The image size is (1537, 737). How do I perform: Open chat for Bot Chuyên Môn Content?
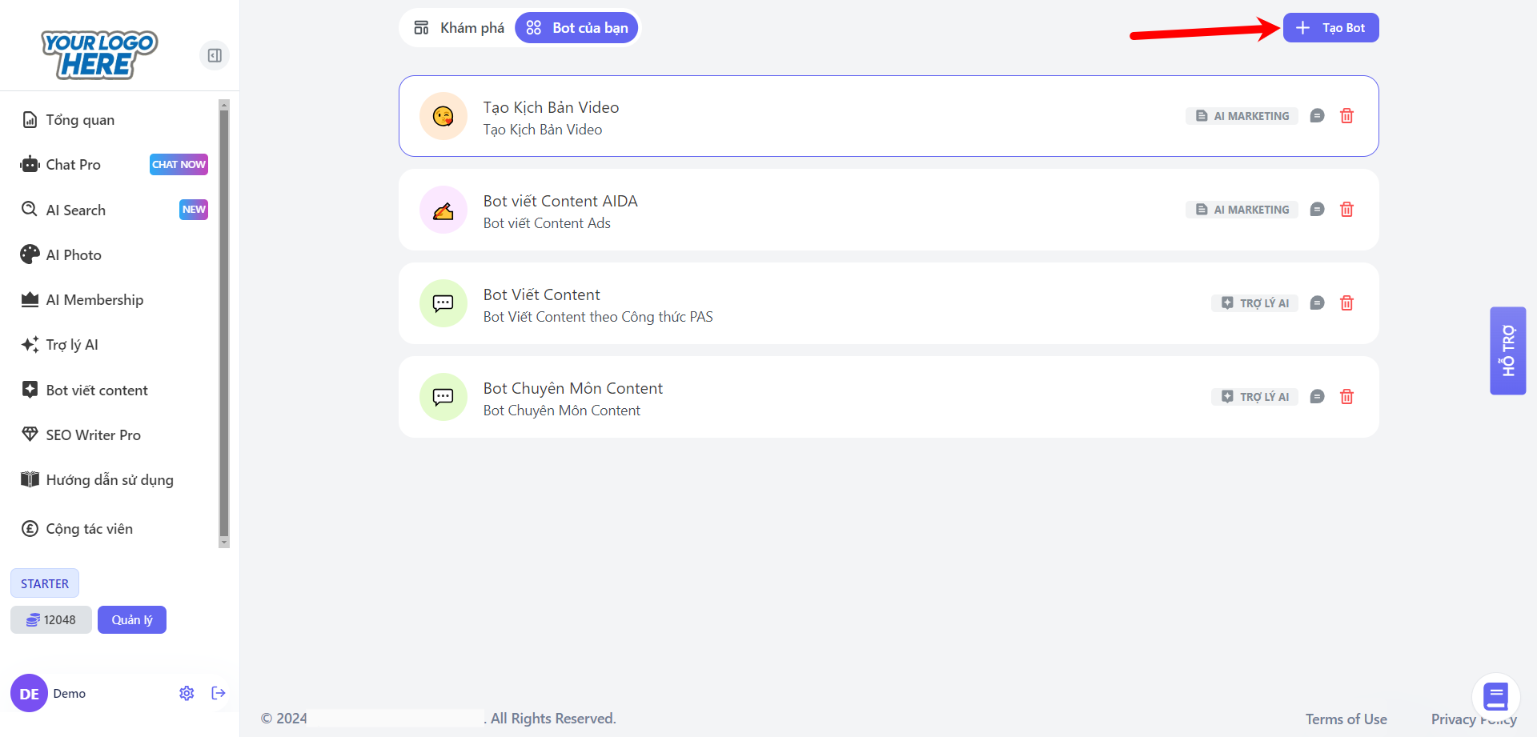pos(1317,397)
